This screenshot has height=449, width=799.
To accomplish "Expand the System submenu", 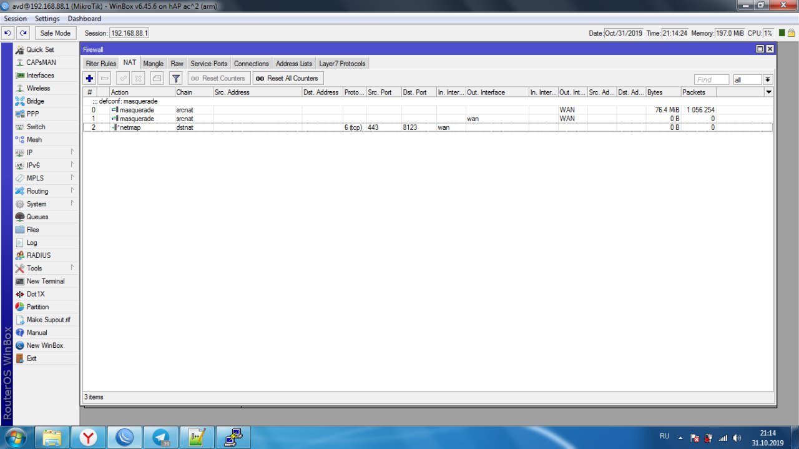I will 47,204.
